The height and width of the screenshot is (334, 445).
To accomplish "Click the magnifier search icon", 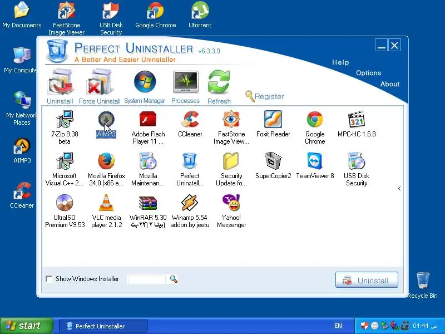I will tap(174, 279).
